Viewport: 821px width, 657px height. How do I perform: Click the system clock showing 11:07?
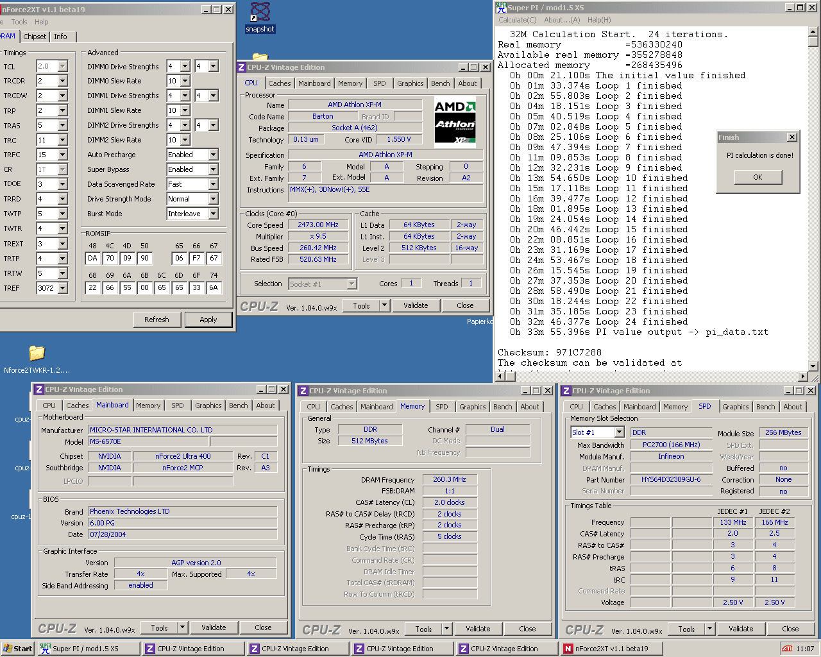click(x=805, y=649)
